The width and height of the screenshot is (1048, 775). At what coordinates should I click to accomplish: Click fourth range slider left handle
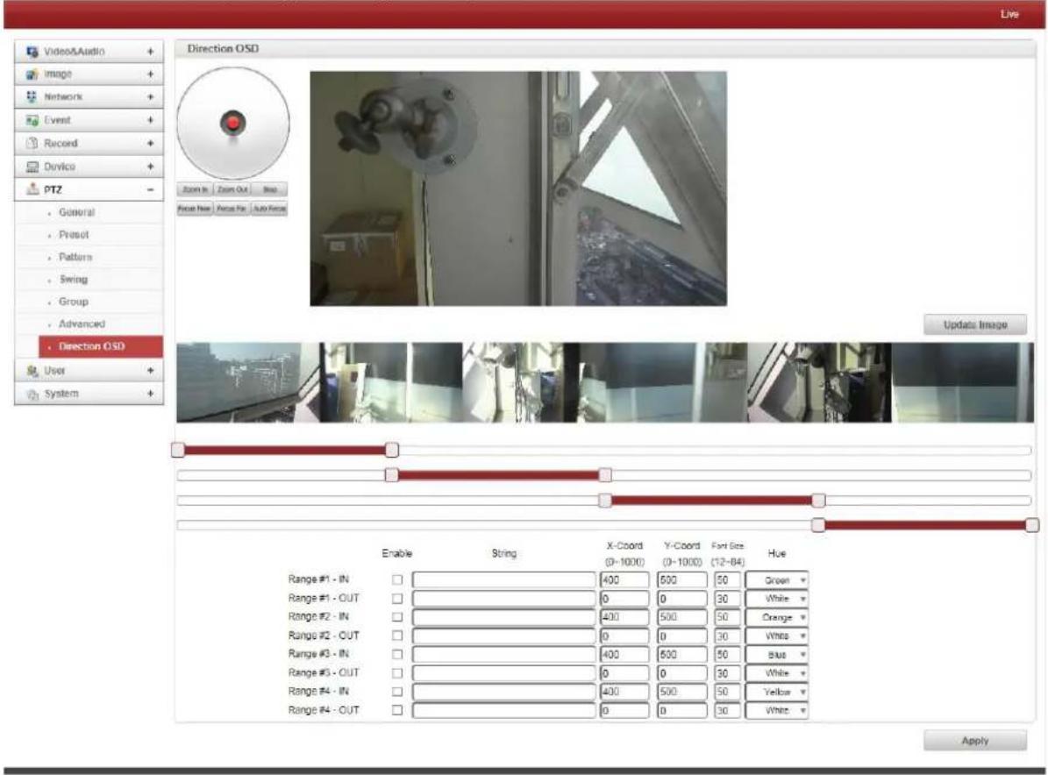tap(818, 525)
